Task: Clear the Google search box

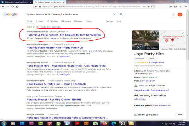Action: pyautogui.click(x=114, y=14)
